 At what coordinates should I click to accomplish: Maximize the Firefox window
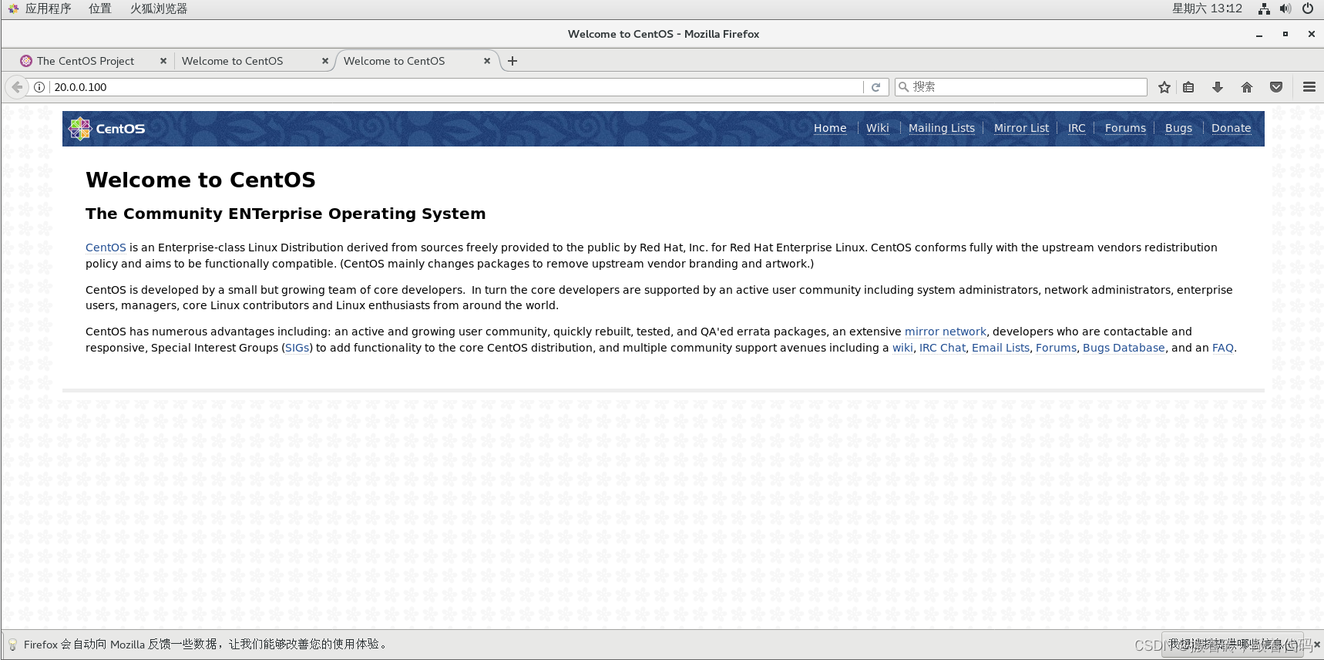point(1285,34)
